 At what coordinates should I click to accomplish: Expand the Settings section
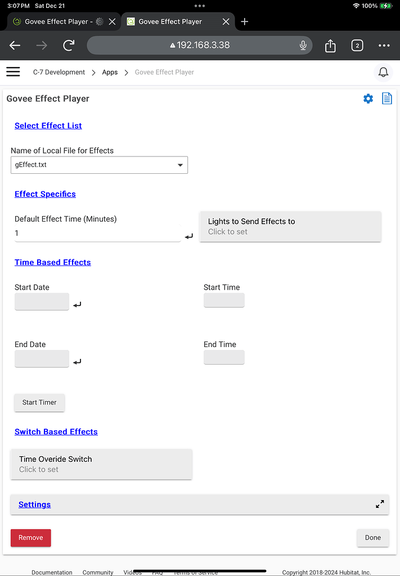(380, 505)
